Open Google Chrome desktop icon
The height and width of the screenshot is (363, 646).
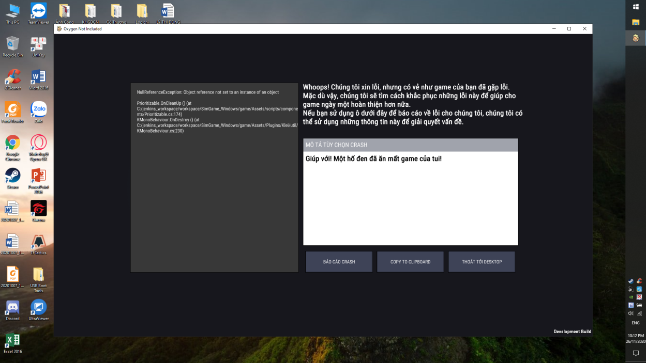[12, 148]
